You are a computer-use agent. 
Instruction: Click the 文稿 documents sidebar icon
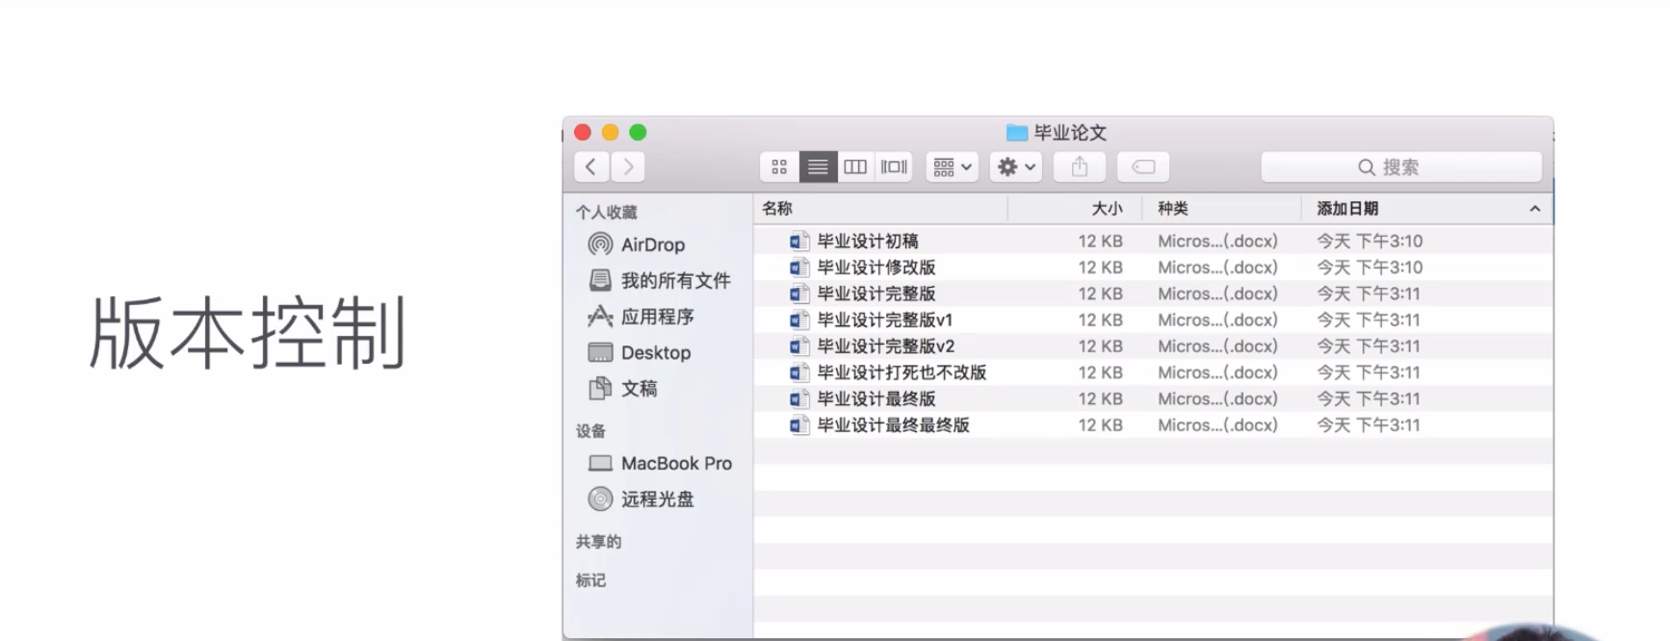tap(600, 388)
